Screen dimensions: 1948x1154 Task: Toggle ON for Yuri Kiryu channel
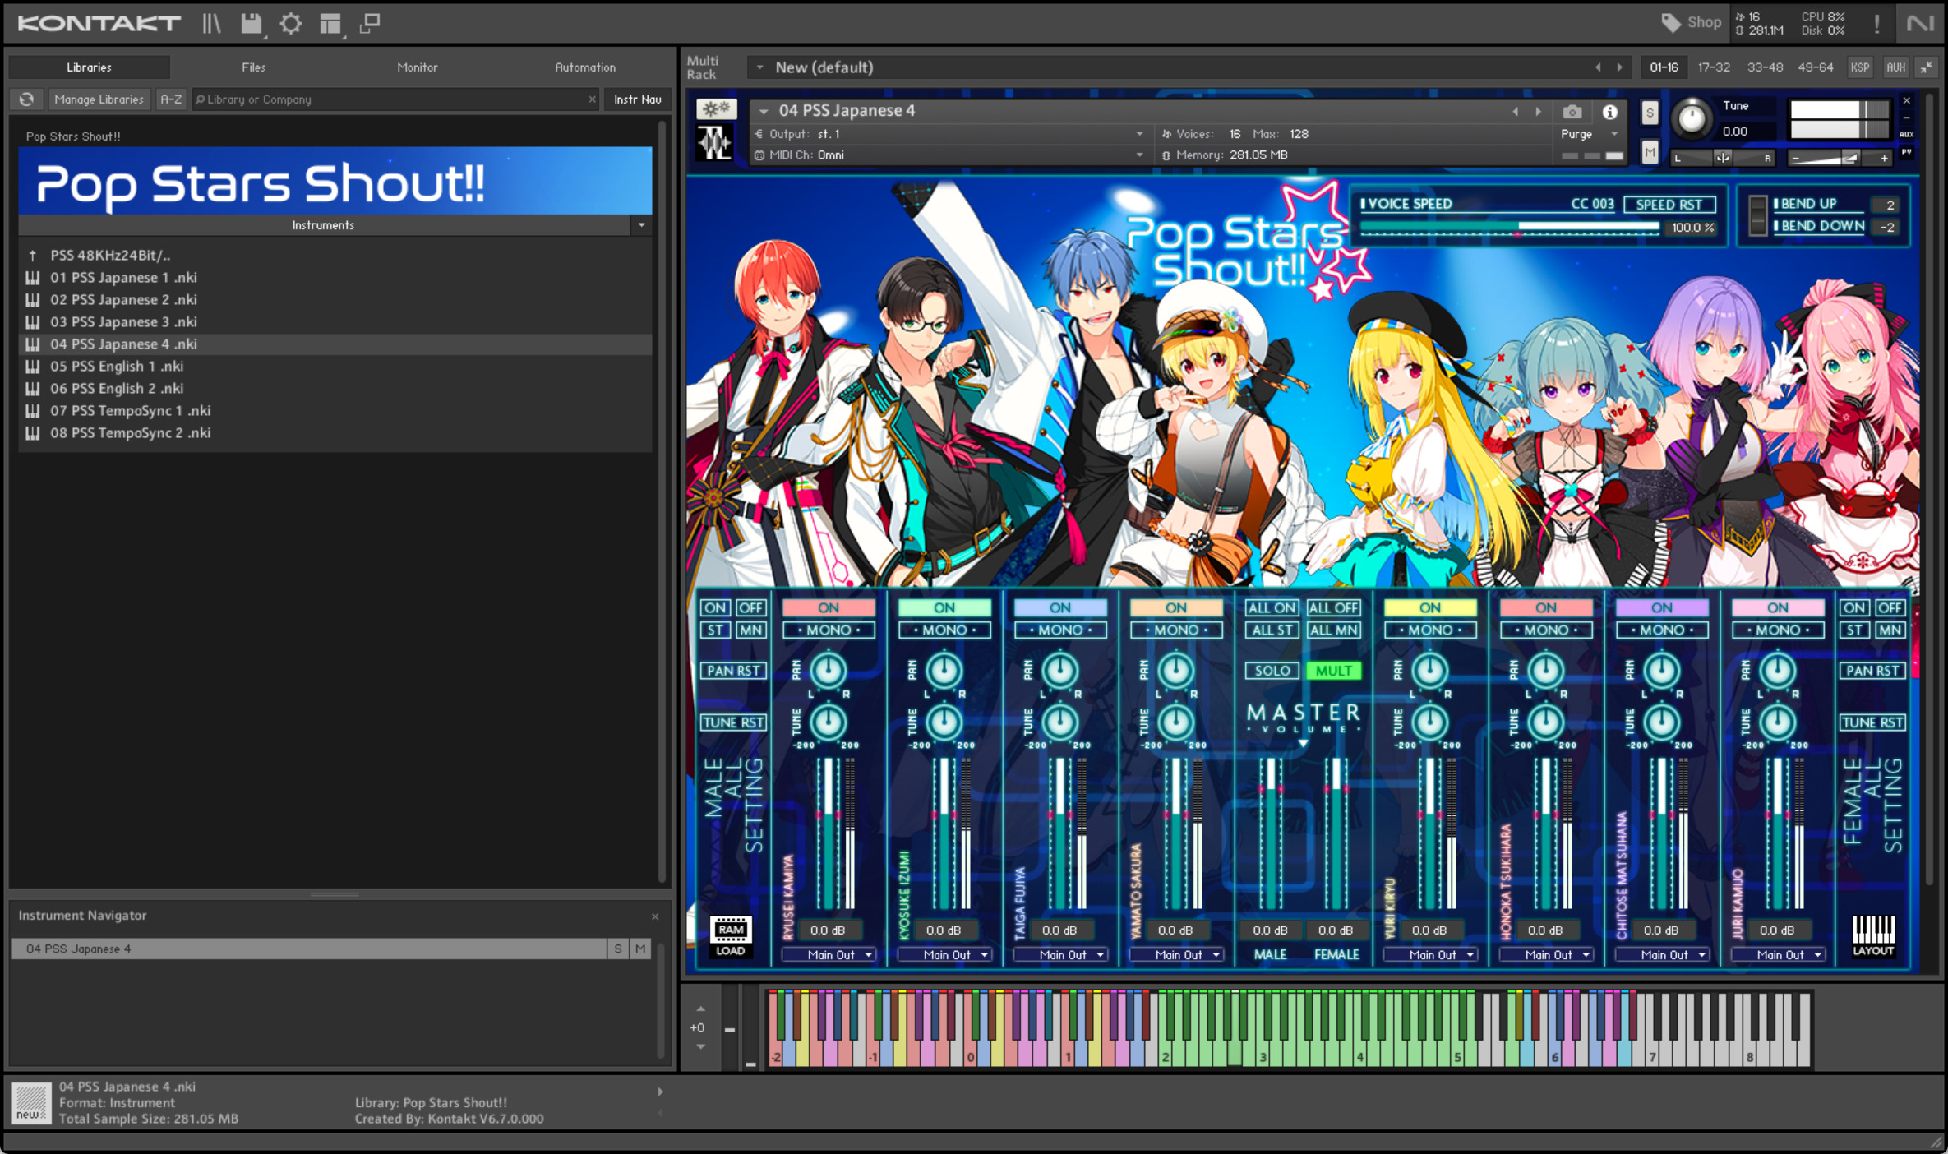[x=1430, y=607]
